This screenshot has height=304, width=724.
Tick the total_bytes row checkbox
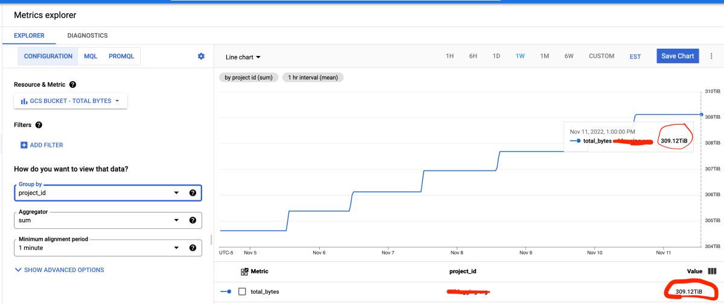pyautogui.click(x=242, y=291)
